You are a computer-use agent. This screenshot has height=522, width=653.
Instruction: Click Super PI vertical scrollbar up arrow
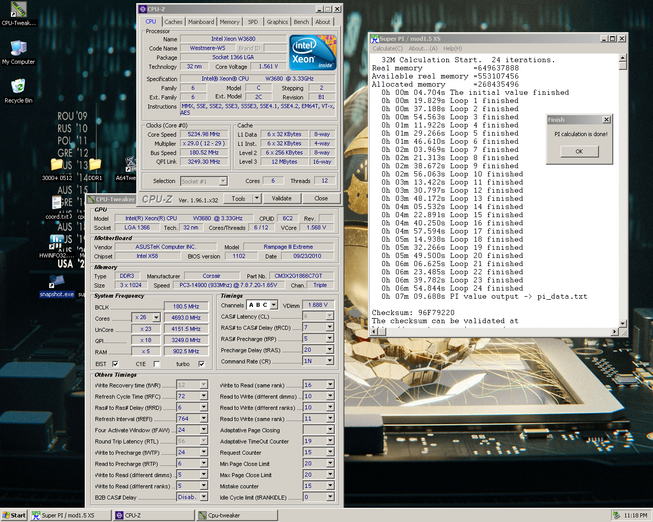coord(622,59)
